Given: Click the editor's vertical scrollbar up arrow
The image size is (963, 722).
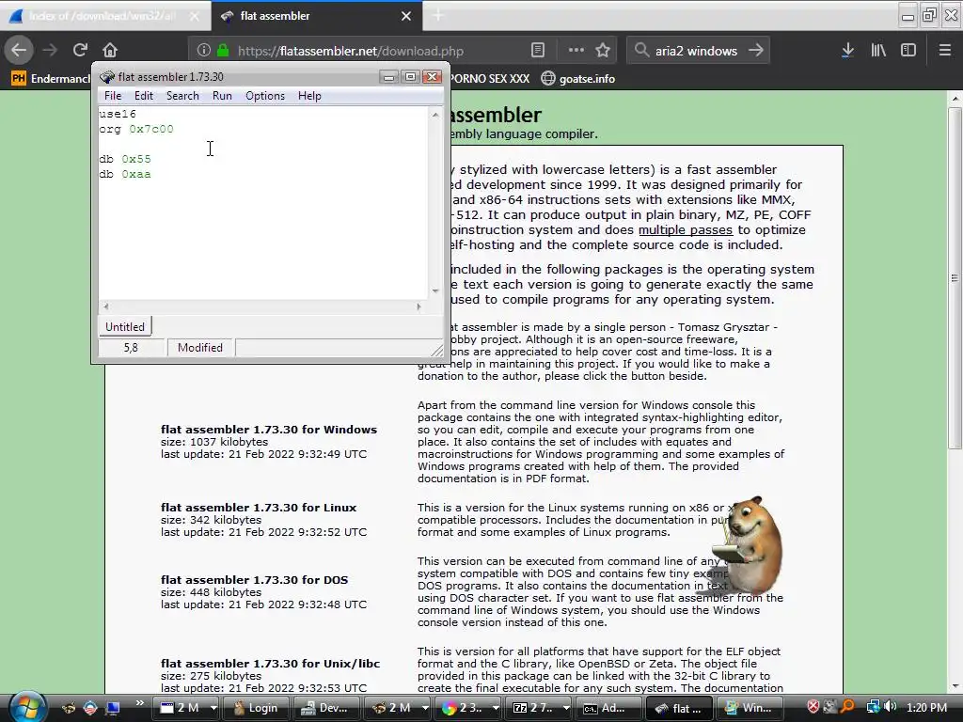Looking at the screenshot, I should [434, 114].
